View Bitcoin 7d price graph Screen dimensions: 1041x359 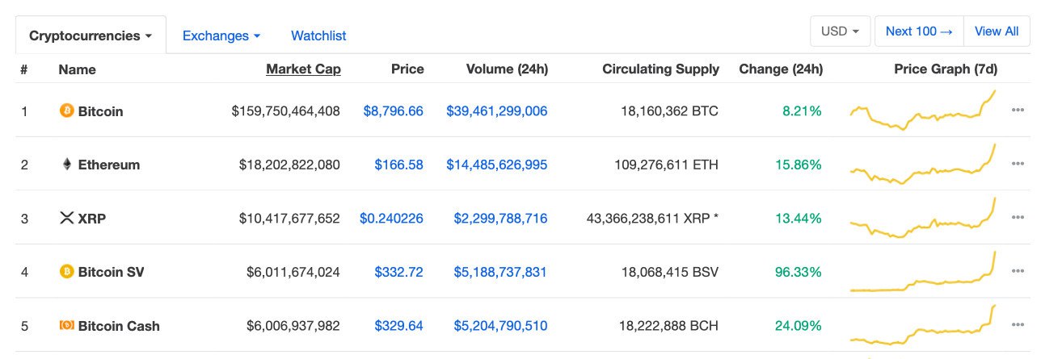point(923,111)
